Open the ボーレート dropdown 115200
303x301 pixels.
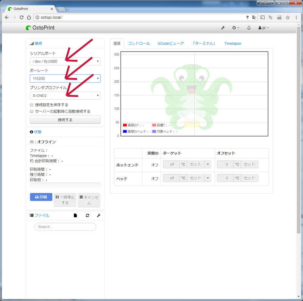click(x=65, y=78)
